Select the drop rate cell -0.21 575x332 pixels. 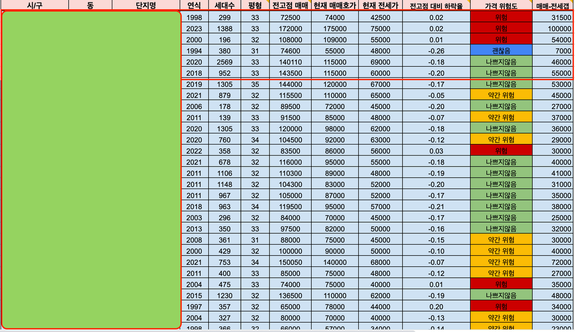pos(436,206)
